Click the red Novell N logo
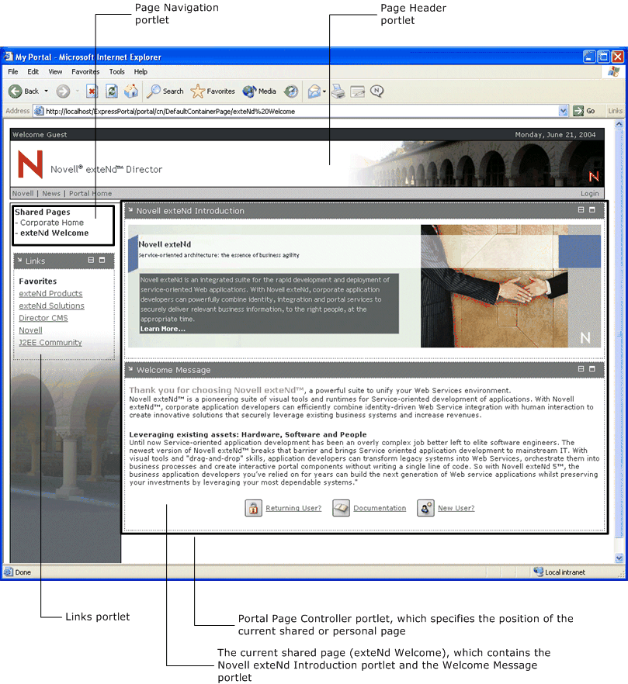 pos(30,164)
